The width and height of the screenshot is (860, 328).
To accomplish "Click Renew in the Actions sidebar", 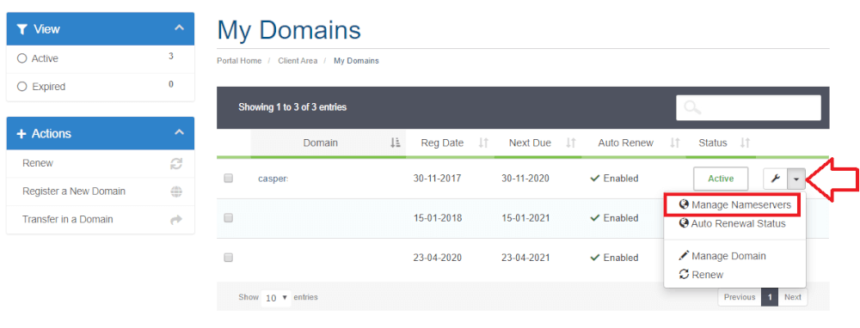I will pyautogui.click(x=38, y=163).
